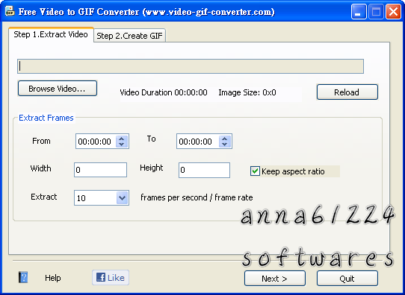Screen dimensions: 405x295
Task: Switch to Step 2.Create GIF tab
Action: pos(129,36)
